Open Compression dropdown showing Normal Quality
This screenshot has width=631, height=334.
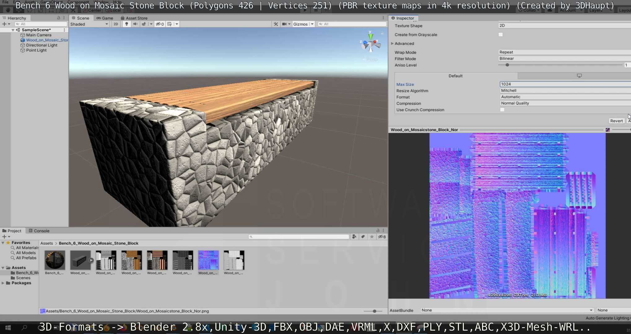(565, 103)
